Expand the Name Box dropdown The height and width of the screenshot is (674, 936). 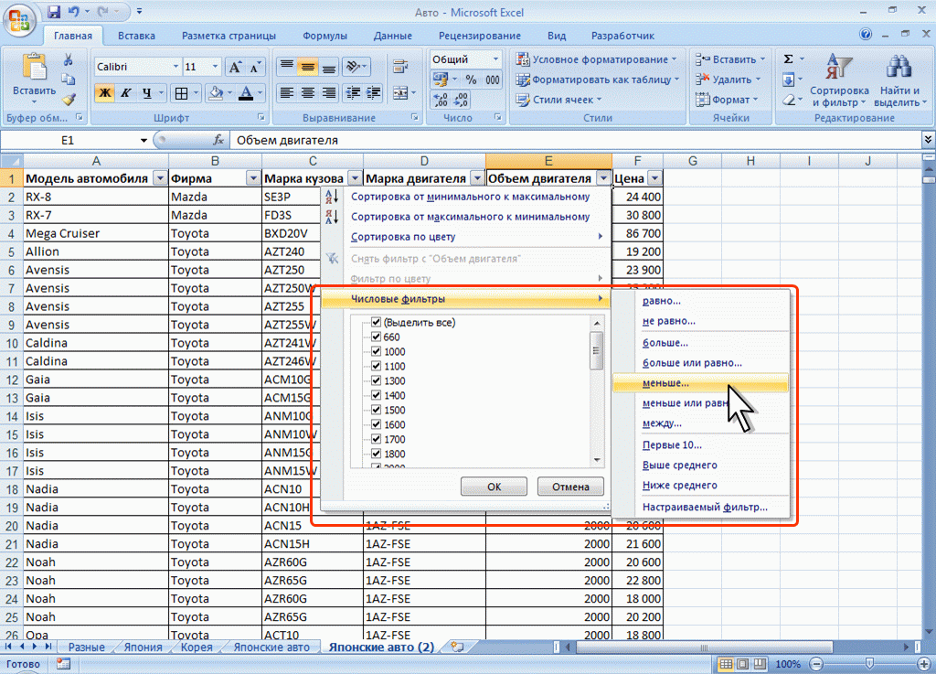(x=144, y=140)
